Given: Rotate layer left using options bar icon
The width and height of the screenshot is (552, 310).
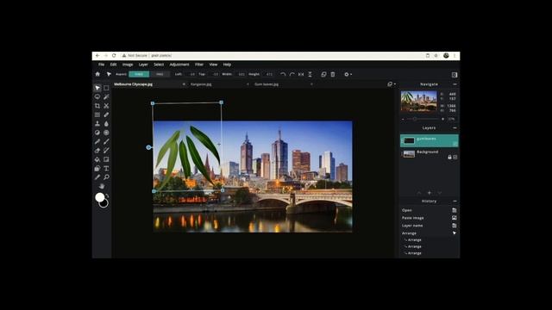Looking at the screenshot, I should (x=283, y=75).
